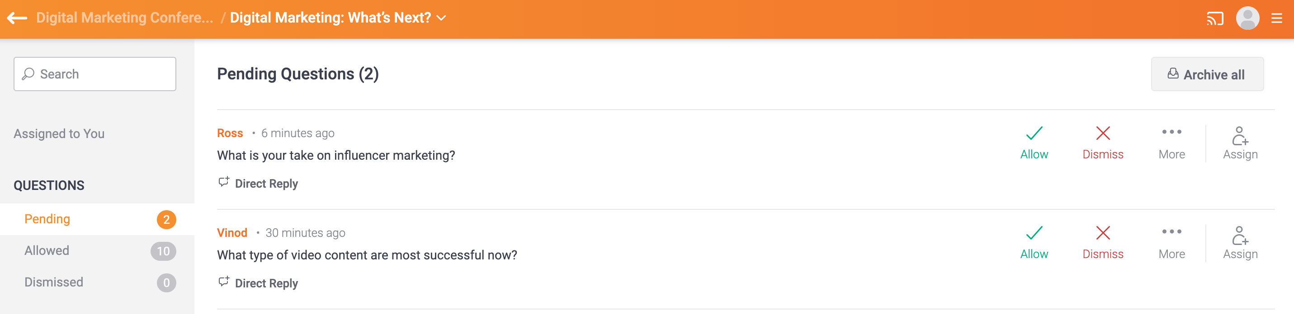Screen dimensions: 1294x314
Task: Open More options for Vinod's question
Action: [1171, 242]
